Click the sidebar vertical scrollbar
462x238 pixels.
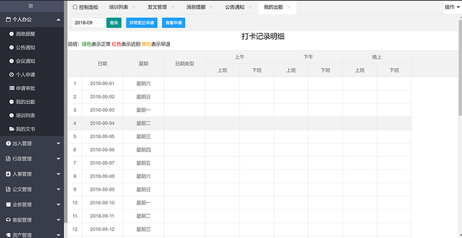click(66, 112)
